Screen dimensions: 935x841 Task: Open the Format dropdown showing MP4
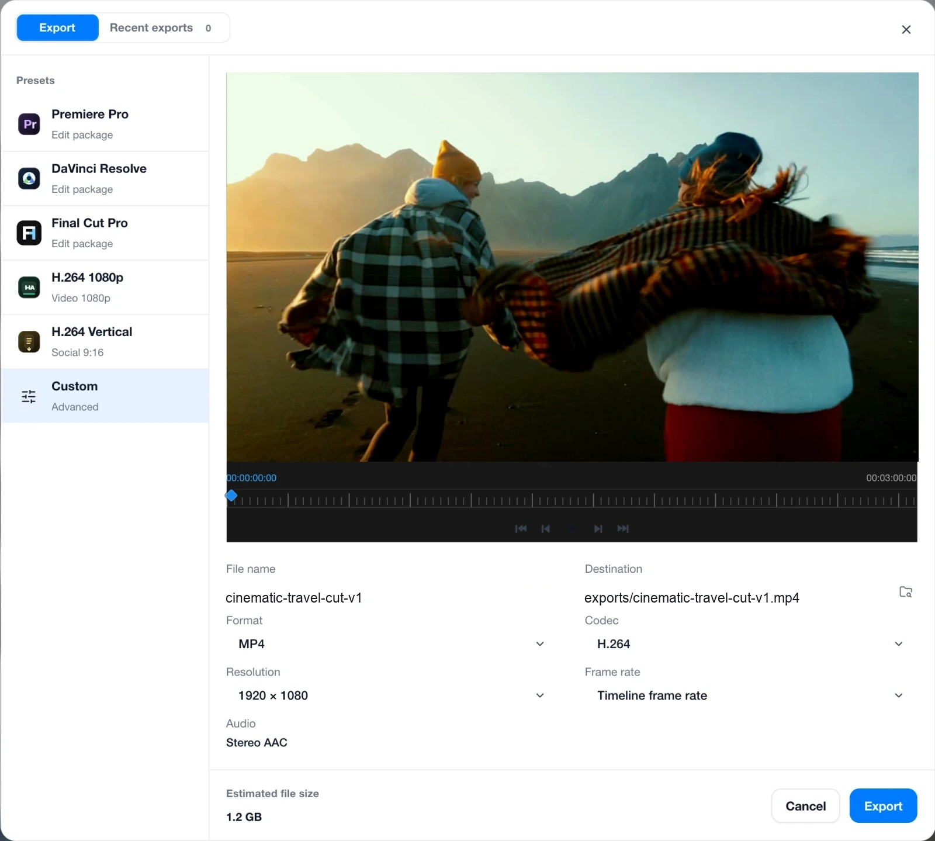click(x=392, y=643)
